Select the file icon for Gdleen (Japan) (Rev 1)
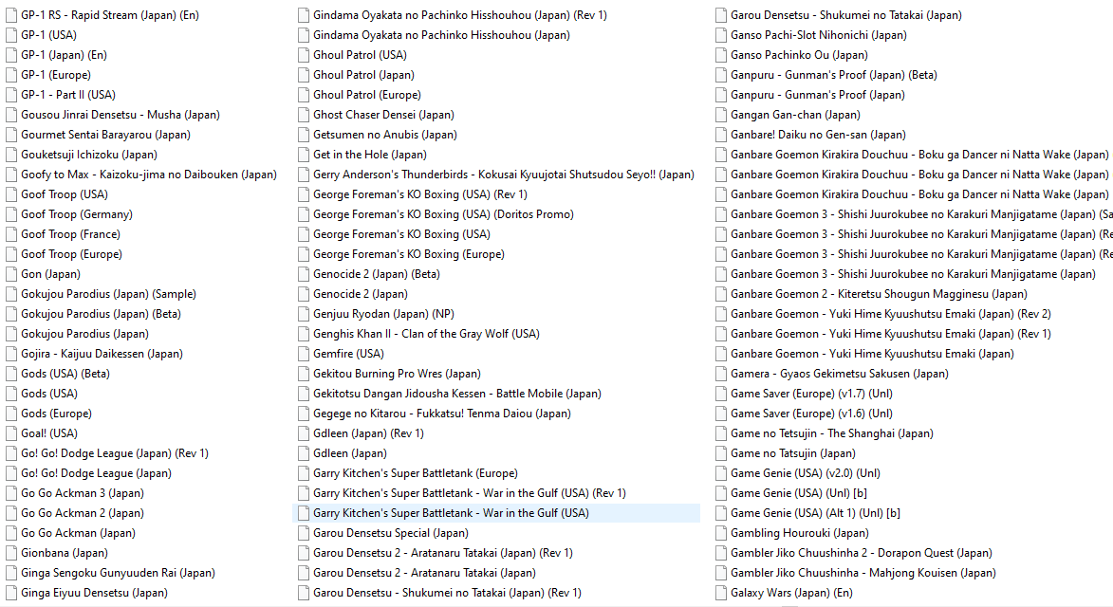 304,433
